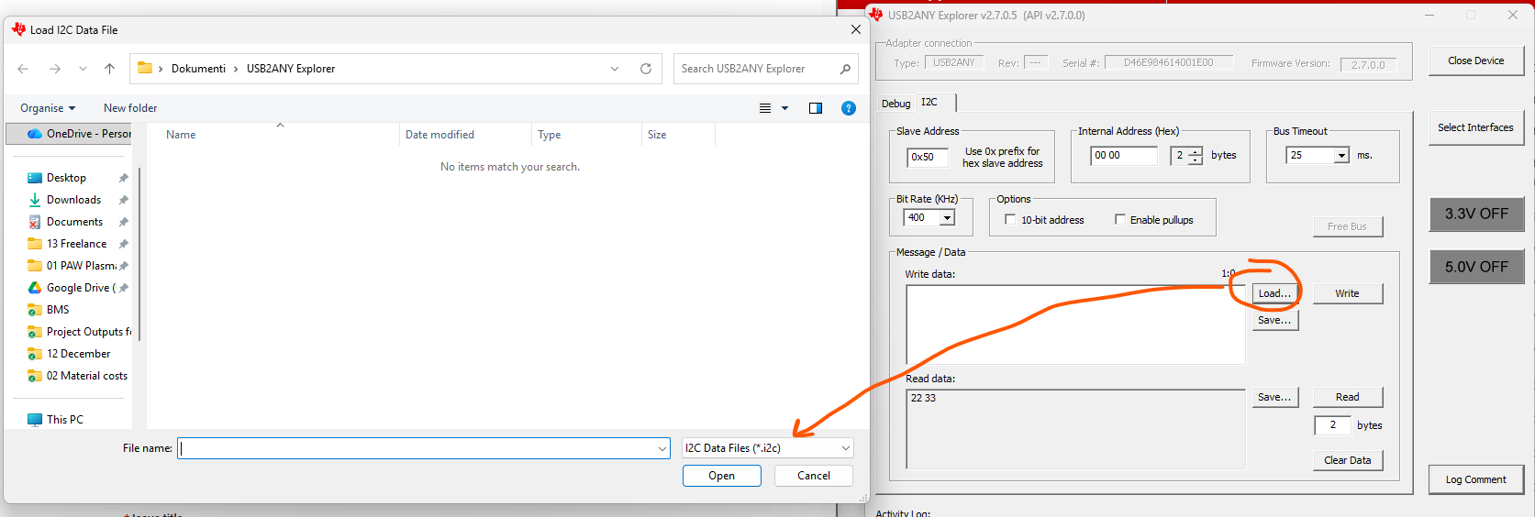Toggle the Enable pullups checkbox
Viewport: 1535px width, 517px height.
click(x=1119, y=219)
